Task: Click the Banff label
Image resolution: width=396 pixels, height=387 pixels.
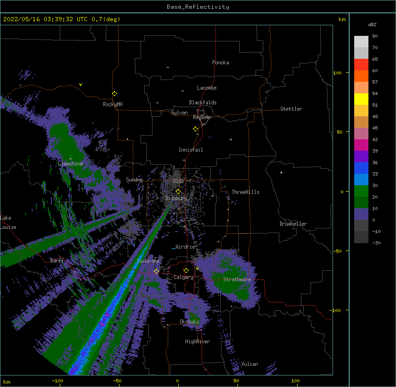Action: point(57,261)
